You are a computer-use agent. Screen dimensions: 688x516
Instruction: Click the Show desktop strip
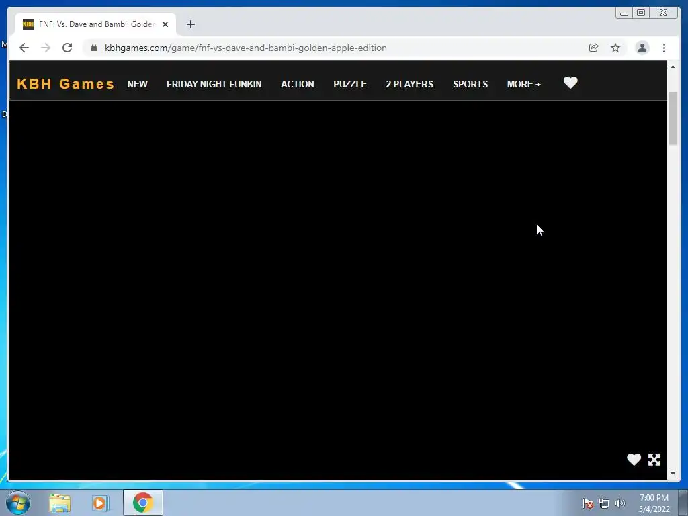(683, 503)
